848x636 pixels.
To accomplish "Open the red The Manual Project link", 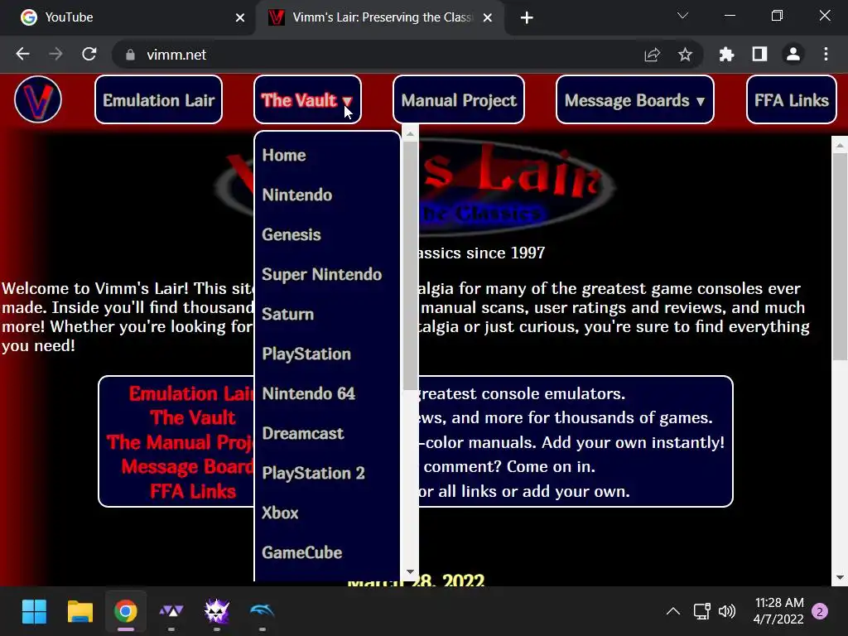I will click(x=180, y=442).
